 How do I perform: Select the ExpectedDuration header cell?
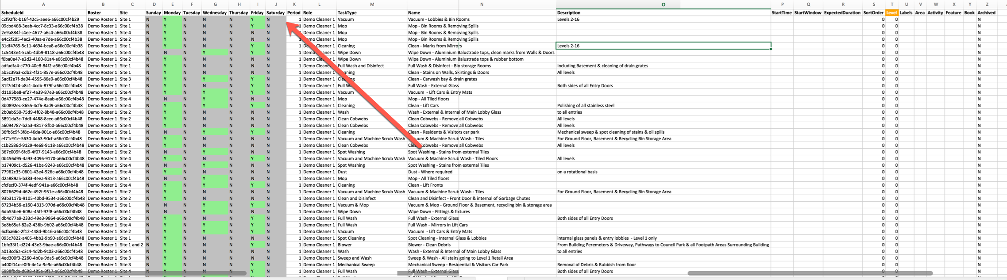(x=842, y=13)
